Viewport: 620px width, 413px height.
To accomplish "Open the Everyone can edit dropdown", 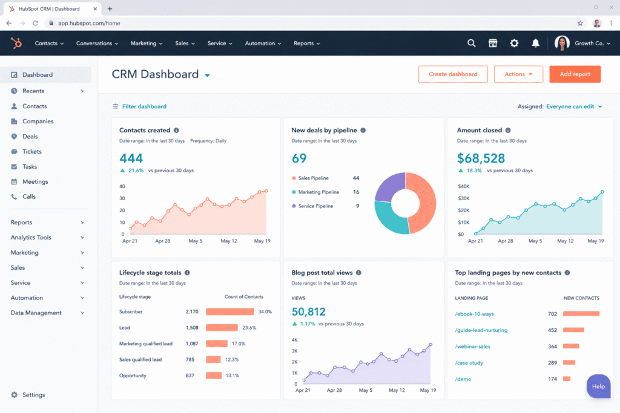I will coord(574,106).
